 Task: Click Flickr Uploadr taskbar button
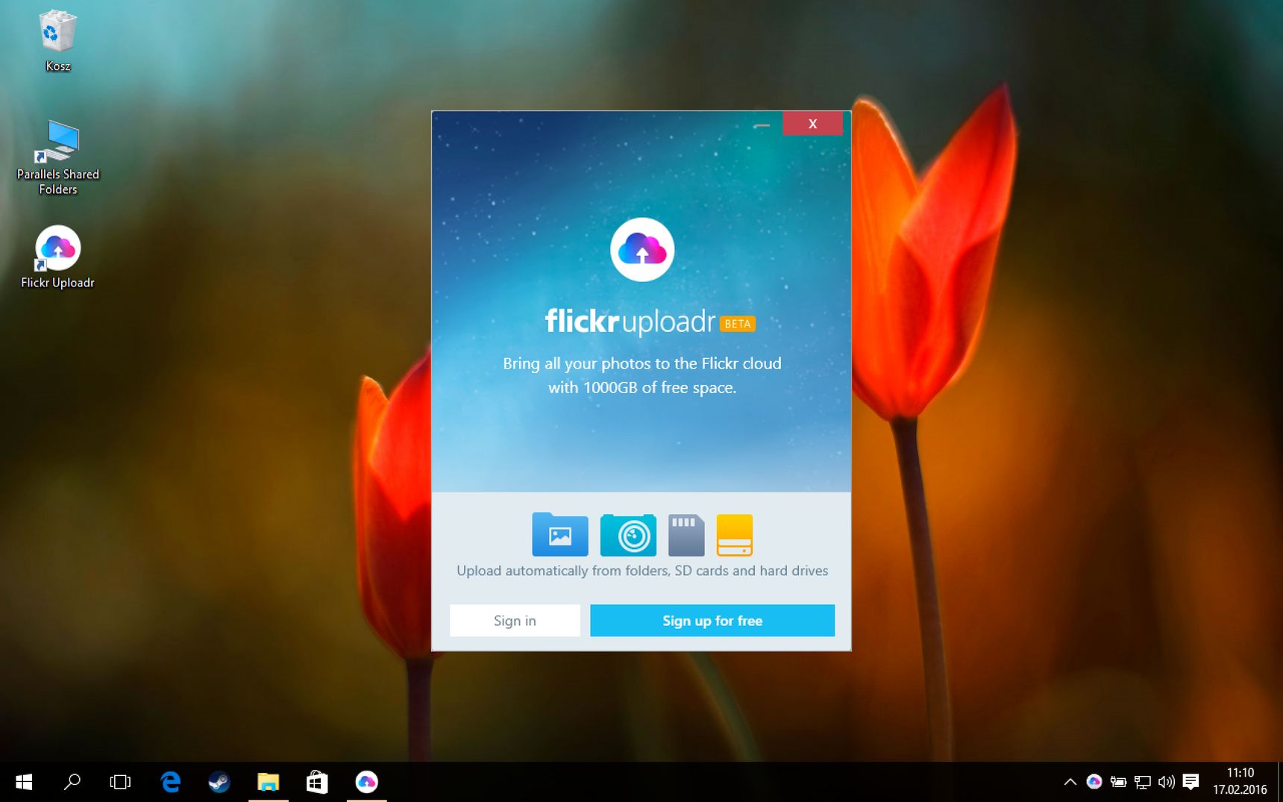point(366,782)
